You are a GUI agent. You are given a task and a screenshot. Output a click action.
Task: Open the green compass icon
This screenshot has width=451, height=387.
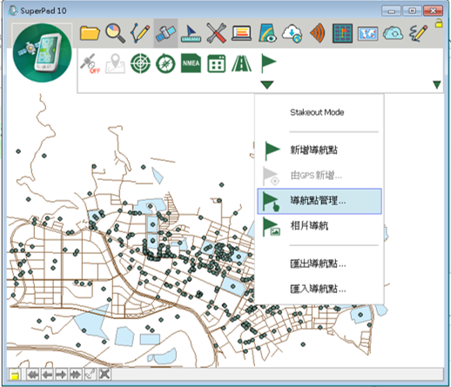tap(165, 63)
